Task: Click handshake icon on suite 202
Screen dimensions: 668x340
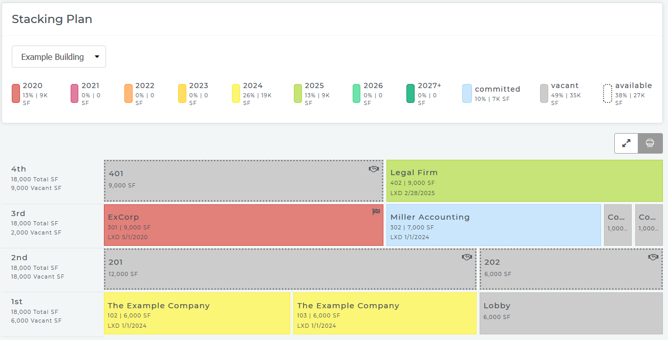Action: pyautogui.click(x=653, y=257)
